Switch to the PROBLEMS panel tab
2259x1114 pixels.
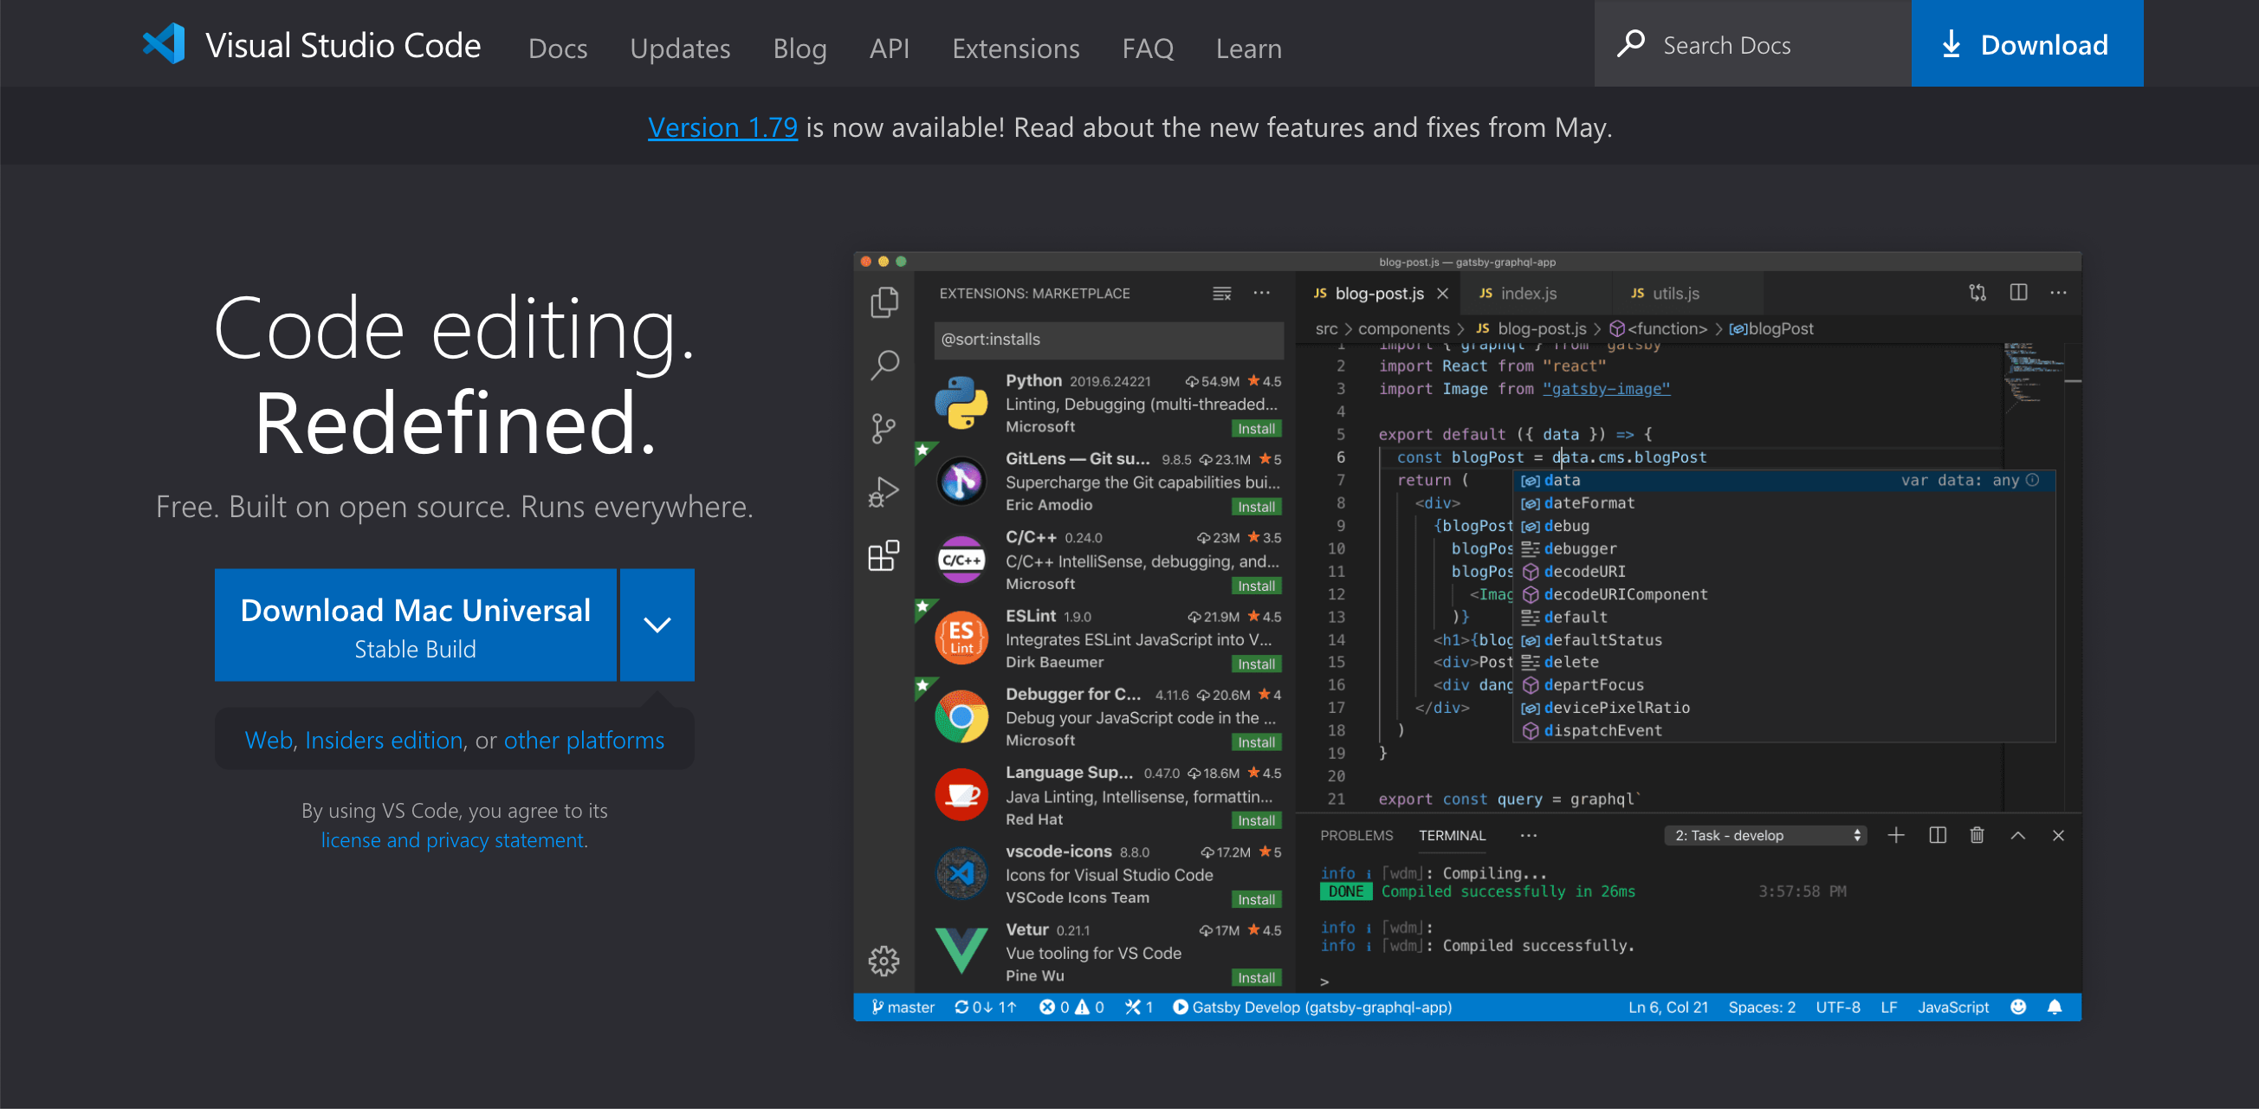tap(1356, 836)
